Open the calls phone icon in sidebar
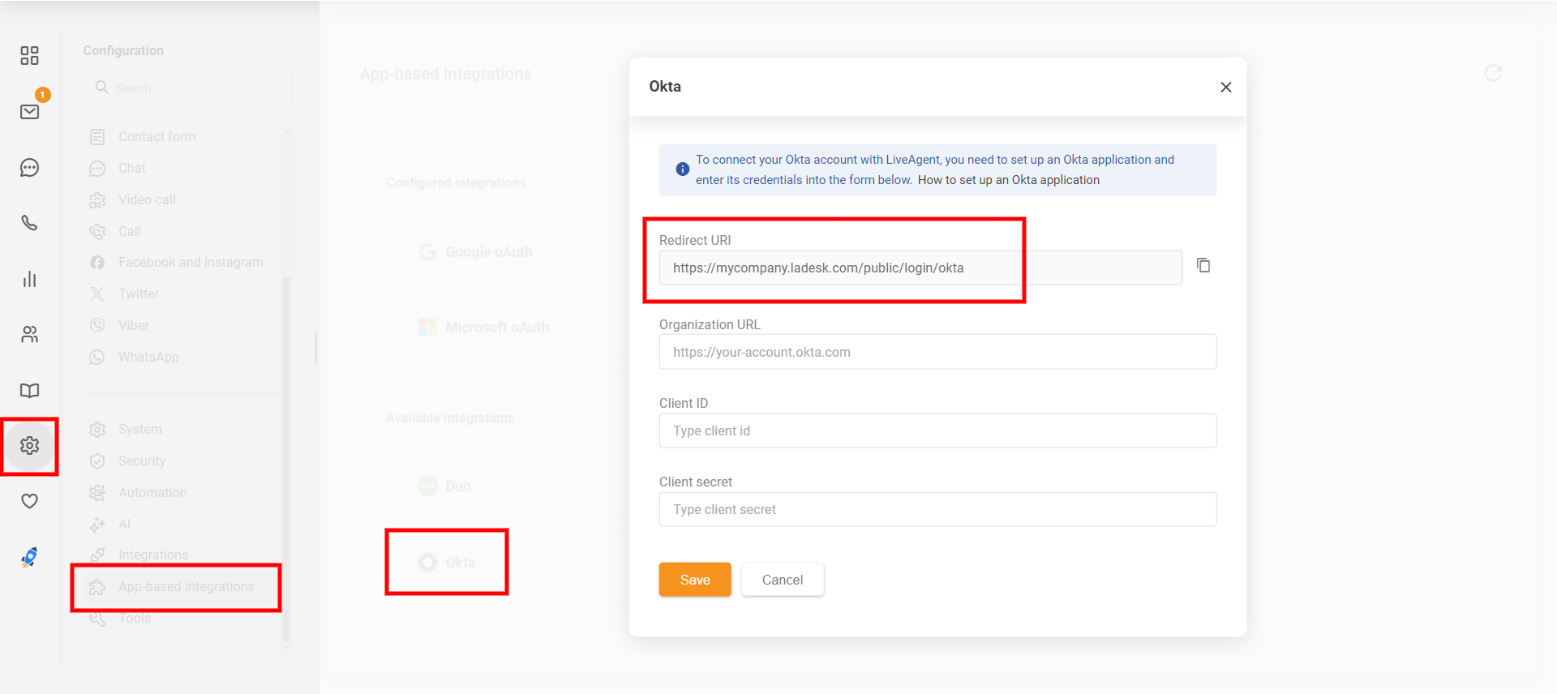Viewport: 1557px width, 694px height. click(x=29, y=223)
